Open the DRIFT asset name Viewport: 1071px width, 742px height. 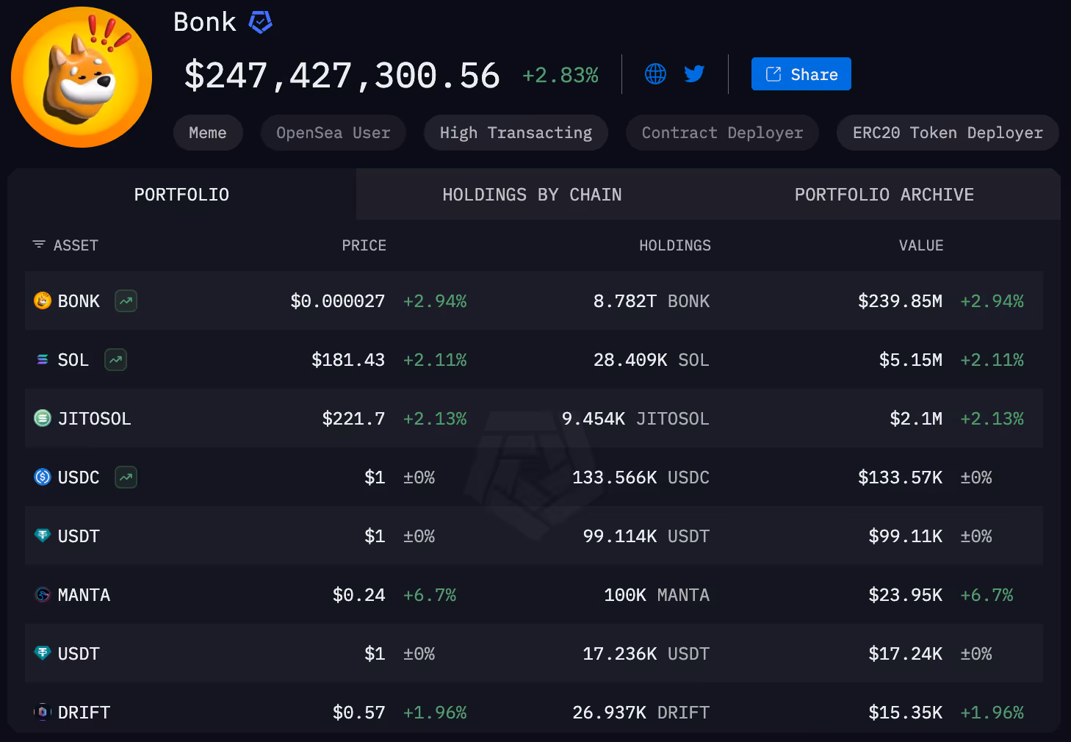click(x=84, y=713)
